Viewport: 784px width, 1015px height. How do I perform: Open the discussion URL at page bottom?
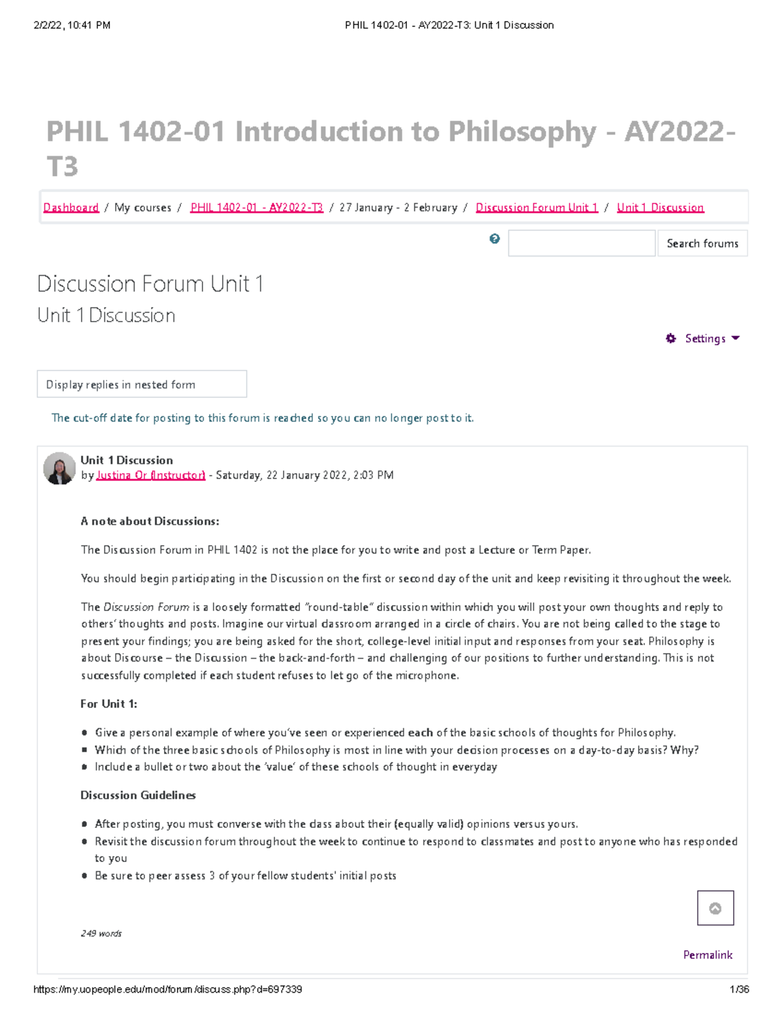pyautogui.click(x=169, y=990)
